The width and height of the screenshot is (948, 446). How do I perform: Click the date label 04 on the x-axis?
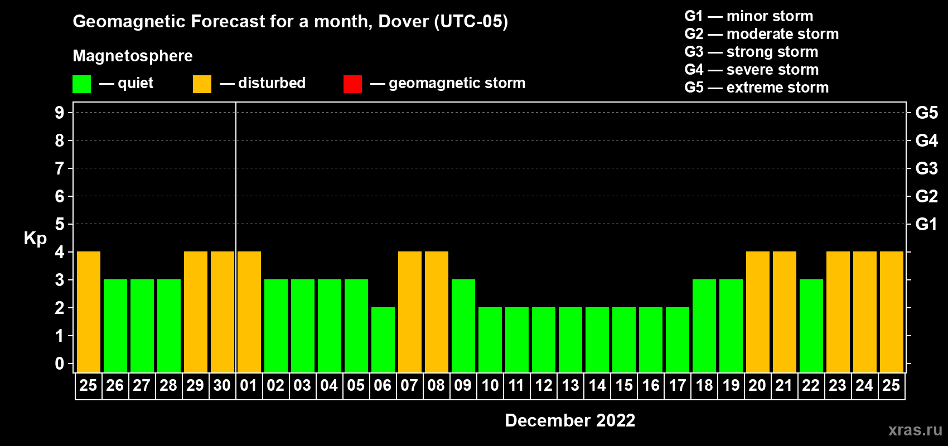click(x=329, y=385)
